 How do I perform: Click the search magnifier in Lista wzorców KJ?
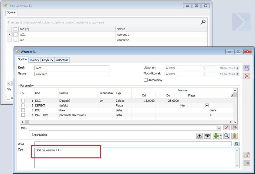(203, 22)
